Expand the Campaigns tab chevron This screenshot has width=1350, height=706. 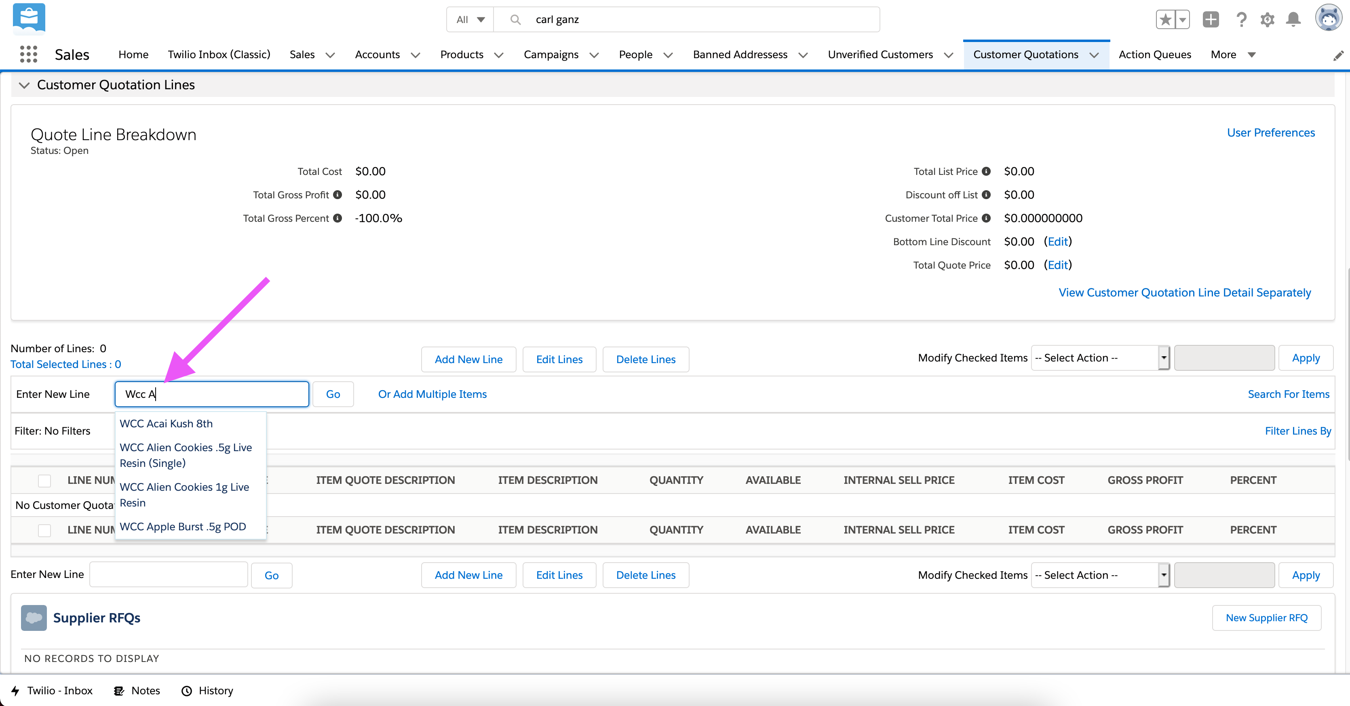pos(594,55)
